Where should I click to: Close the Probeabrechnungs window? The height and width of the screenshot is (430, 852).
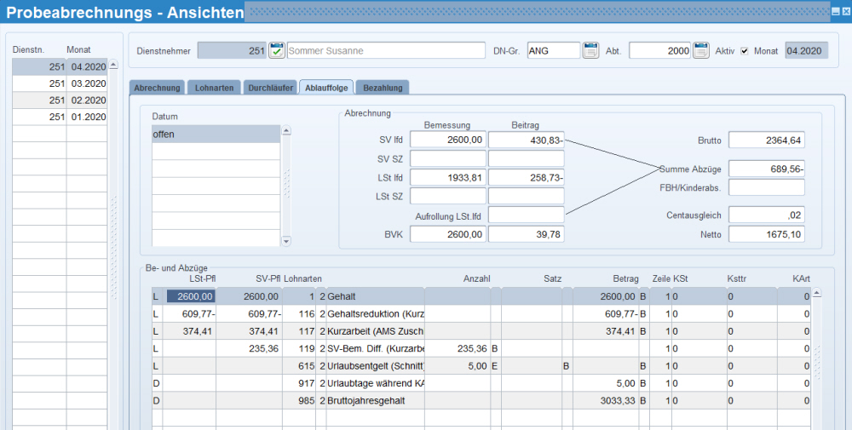pos(845,11)
